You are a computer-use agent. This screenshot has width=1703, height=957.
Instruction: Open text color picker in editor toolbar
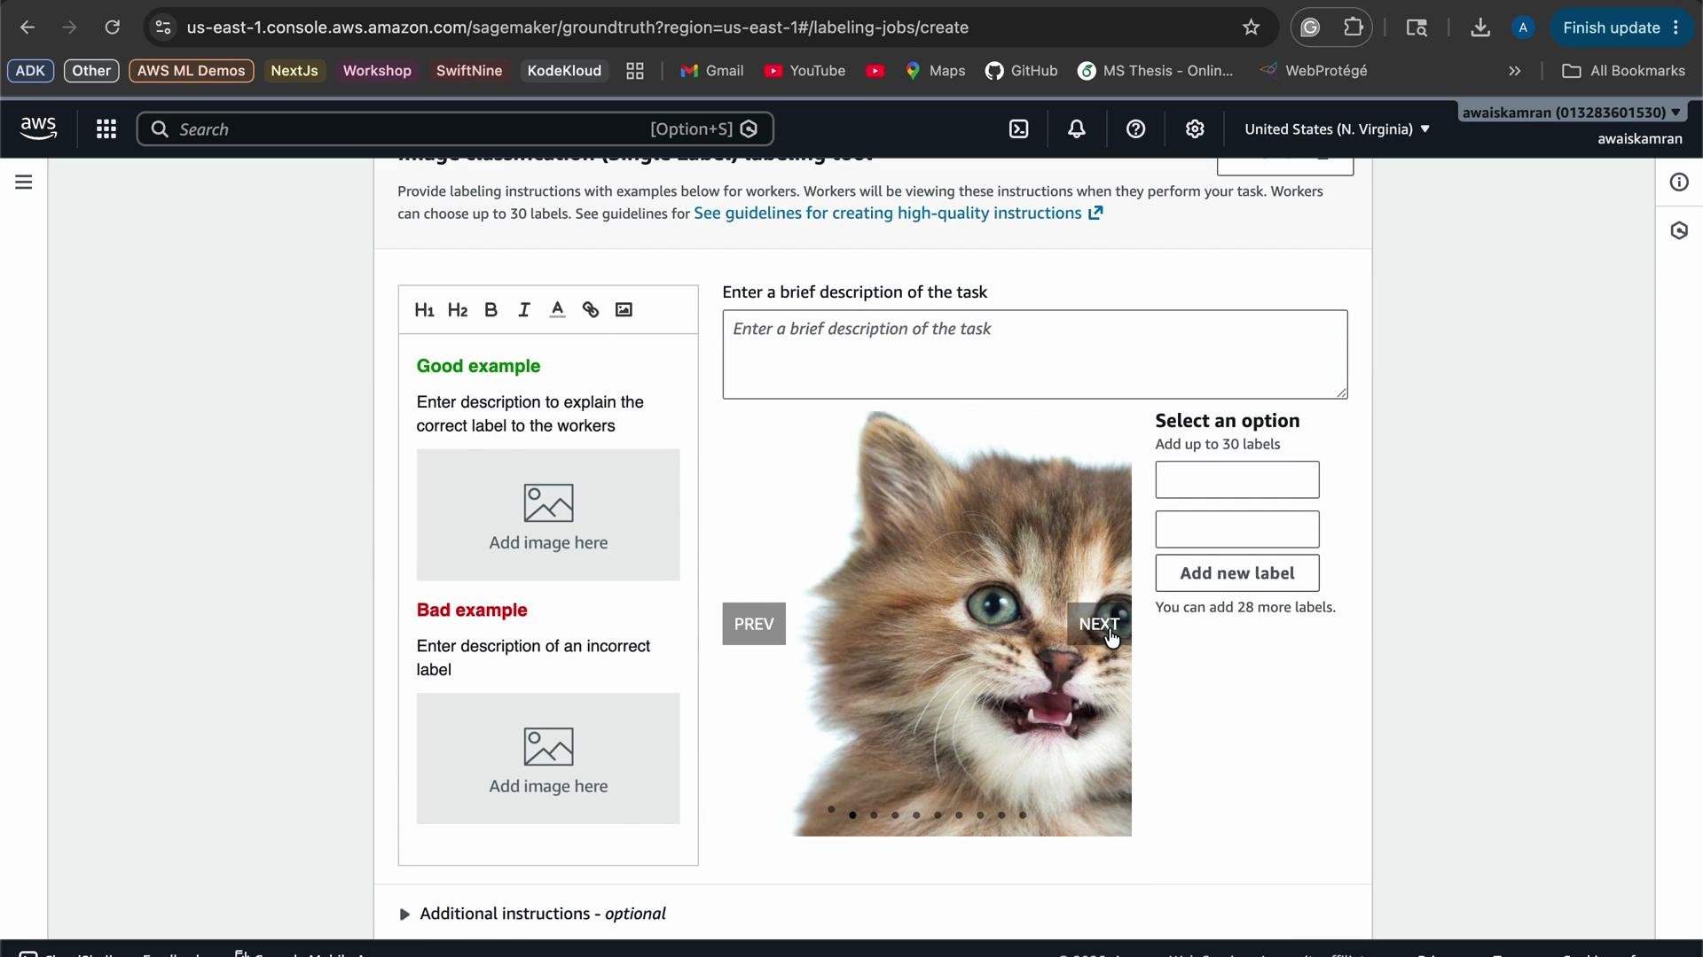[x=557, y=310]
